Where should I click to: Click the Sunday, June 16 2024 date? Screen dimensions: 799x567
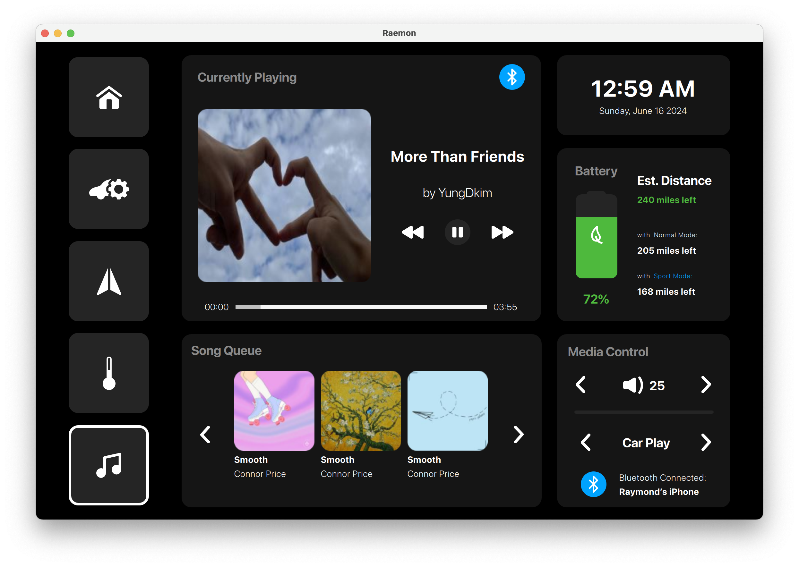pyautogui.click(x=643, y=111)
